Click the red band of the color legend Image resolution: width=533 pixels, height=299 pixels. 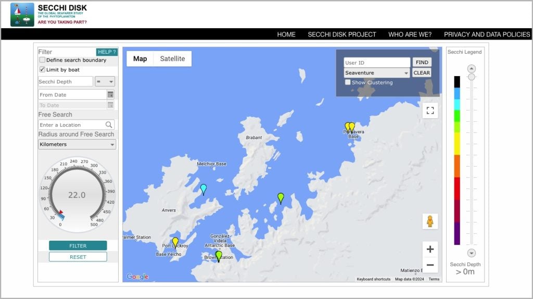(x=457, y=189)
